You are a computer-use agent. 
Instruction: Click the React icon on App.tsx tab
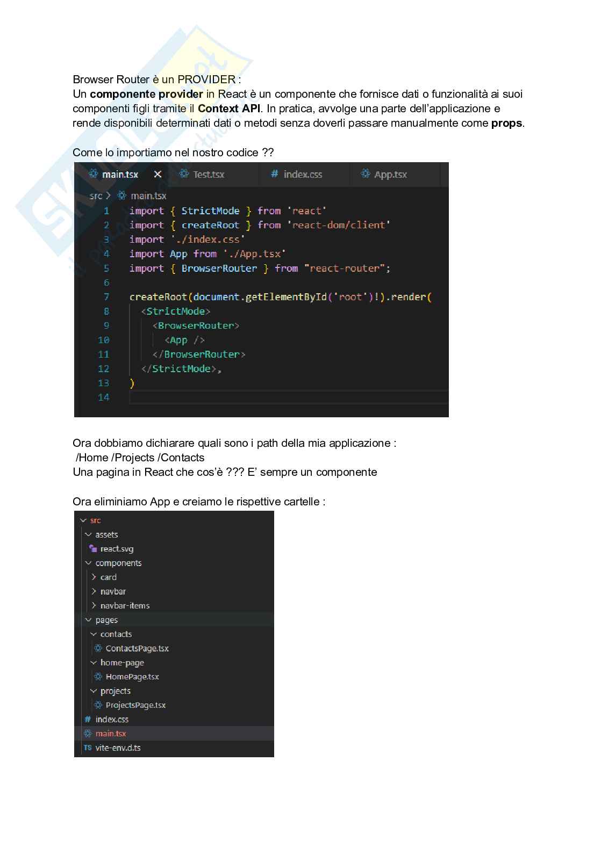pos(366,174)
